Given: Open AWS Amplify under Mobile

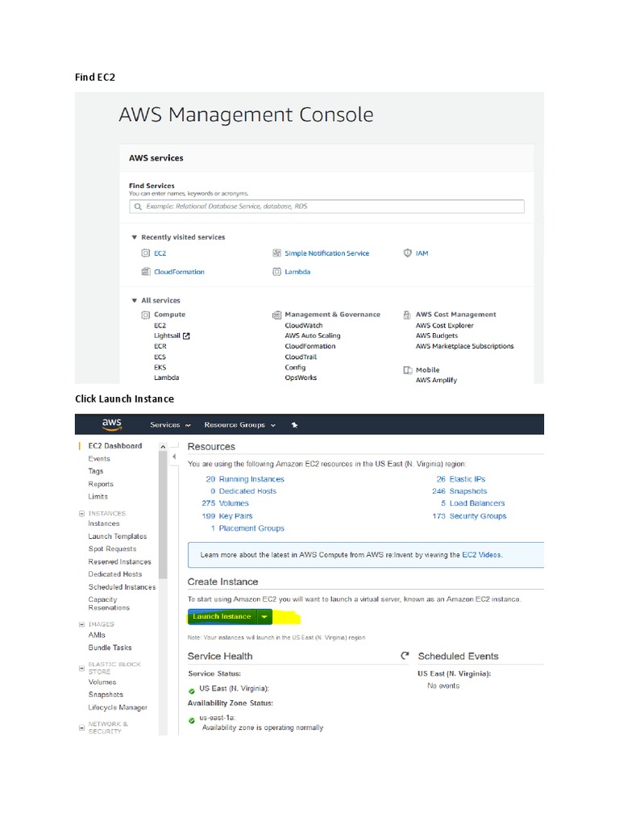Looking at the screenshot, I should coord(436,380).
